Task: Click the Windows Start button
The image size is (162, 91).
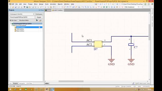Action: pos(10,89)
